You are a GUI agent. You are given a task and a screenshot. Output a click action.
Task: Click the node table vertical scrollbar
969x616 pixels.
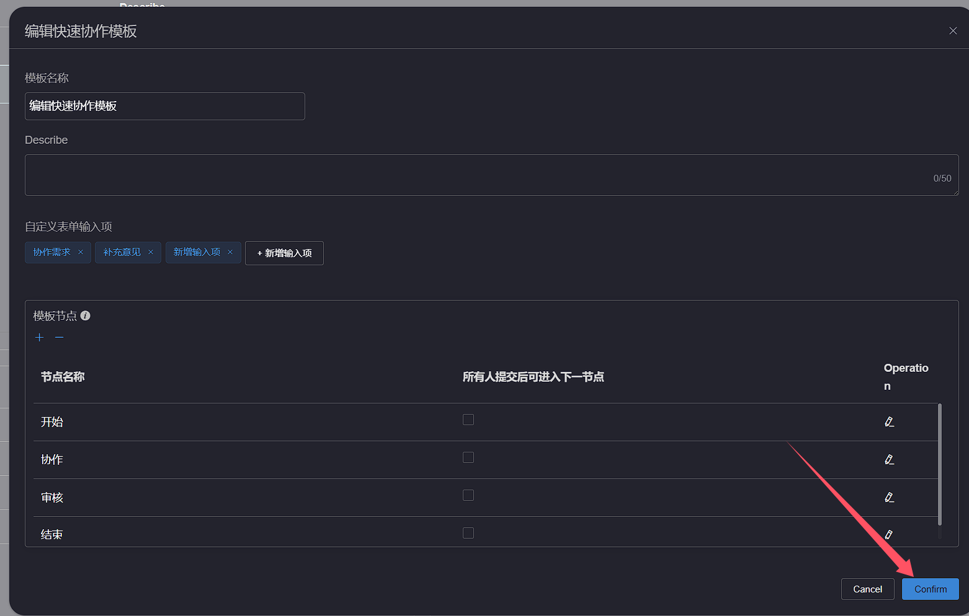[x=940, y=465]
